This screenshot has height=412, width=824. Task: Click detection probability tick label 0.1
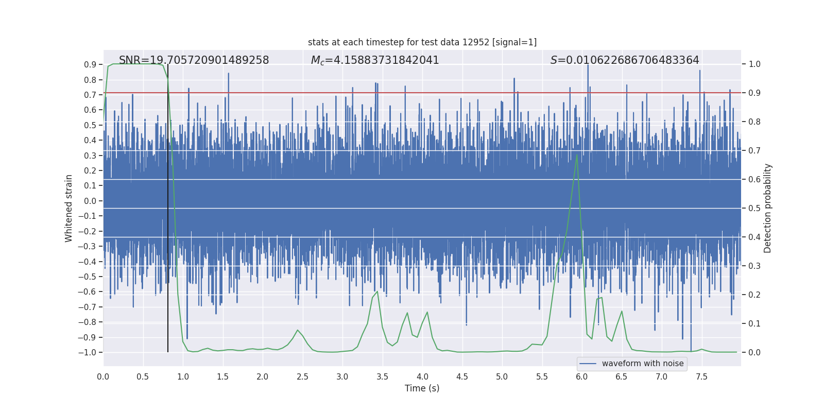click(754, 324)
